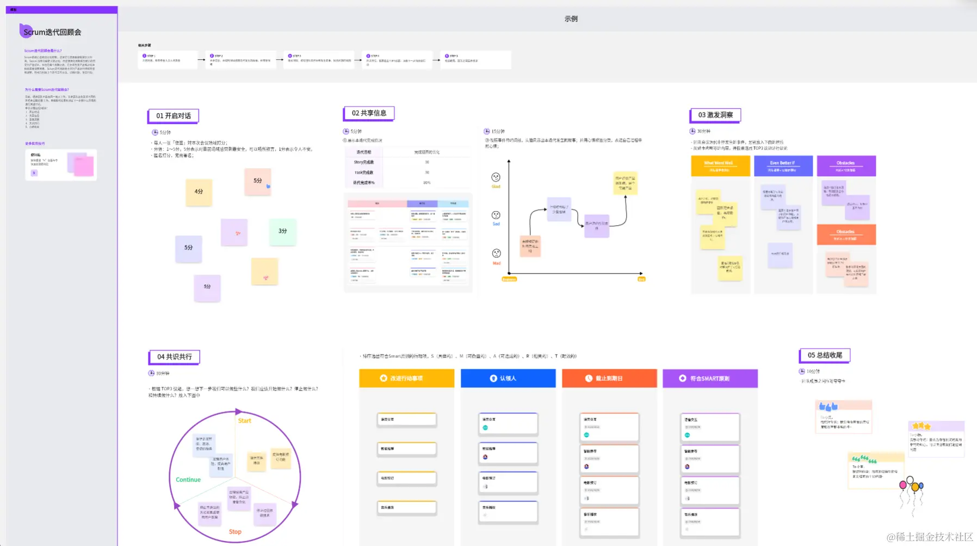Select the Glad smiley face icon
The image size is (977, 546).
[496, 177]
